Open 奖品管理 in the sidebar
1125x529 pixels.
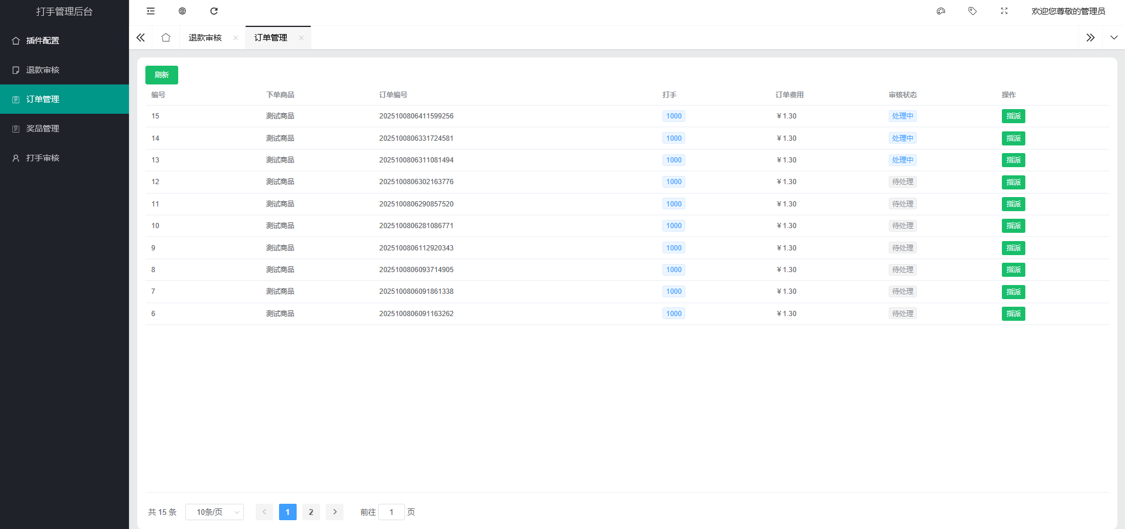point(43,128)
